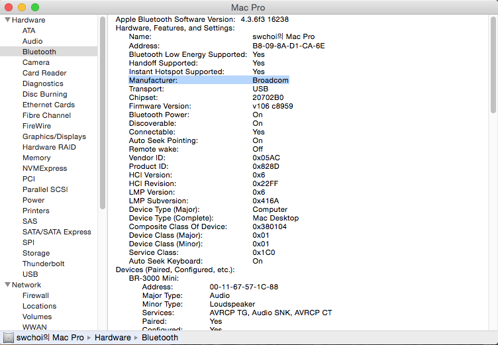Viewport: 498px width, 345px height.
Task: Click the Transport value USB
Action: [x=260, y=89]
